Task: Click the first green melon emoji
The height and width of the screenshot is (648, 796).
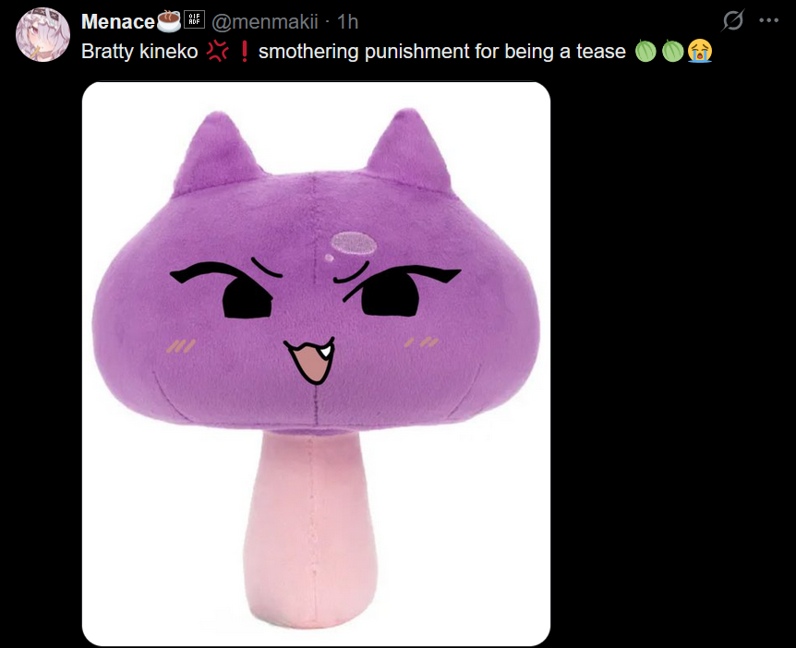Action: coord(645,52)
